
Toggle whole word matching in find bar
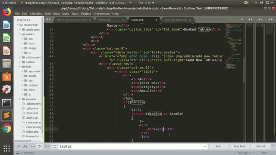(32, 146)
